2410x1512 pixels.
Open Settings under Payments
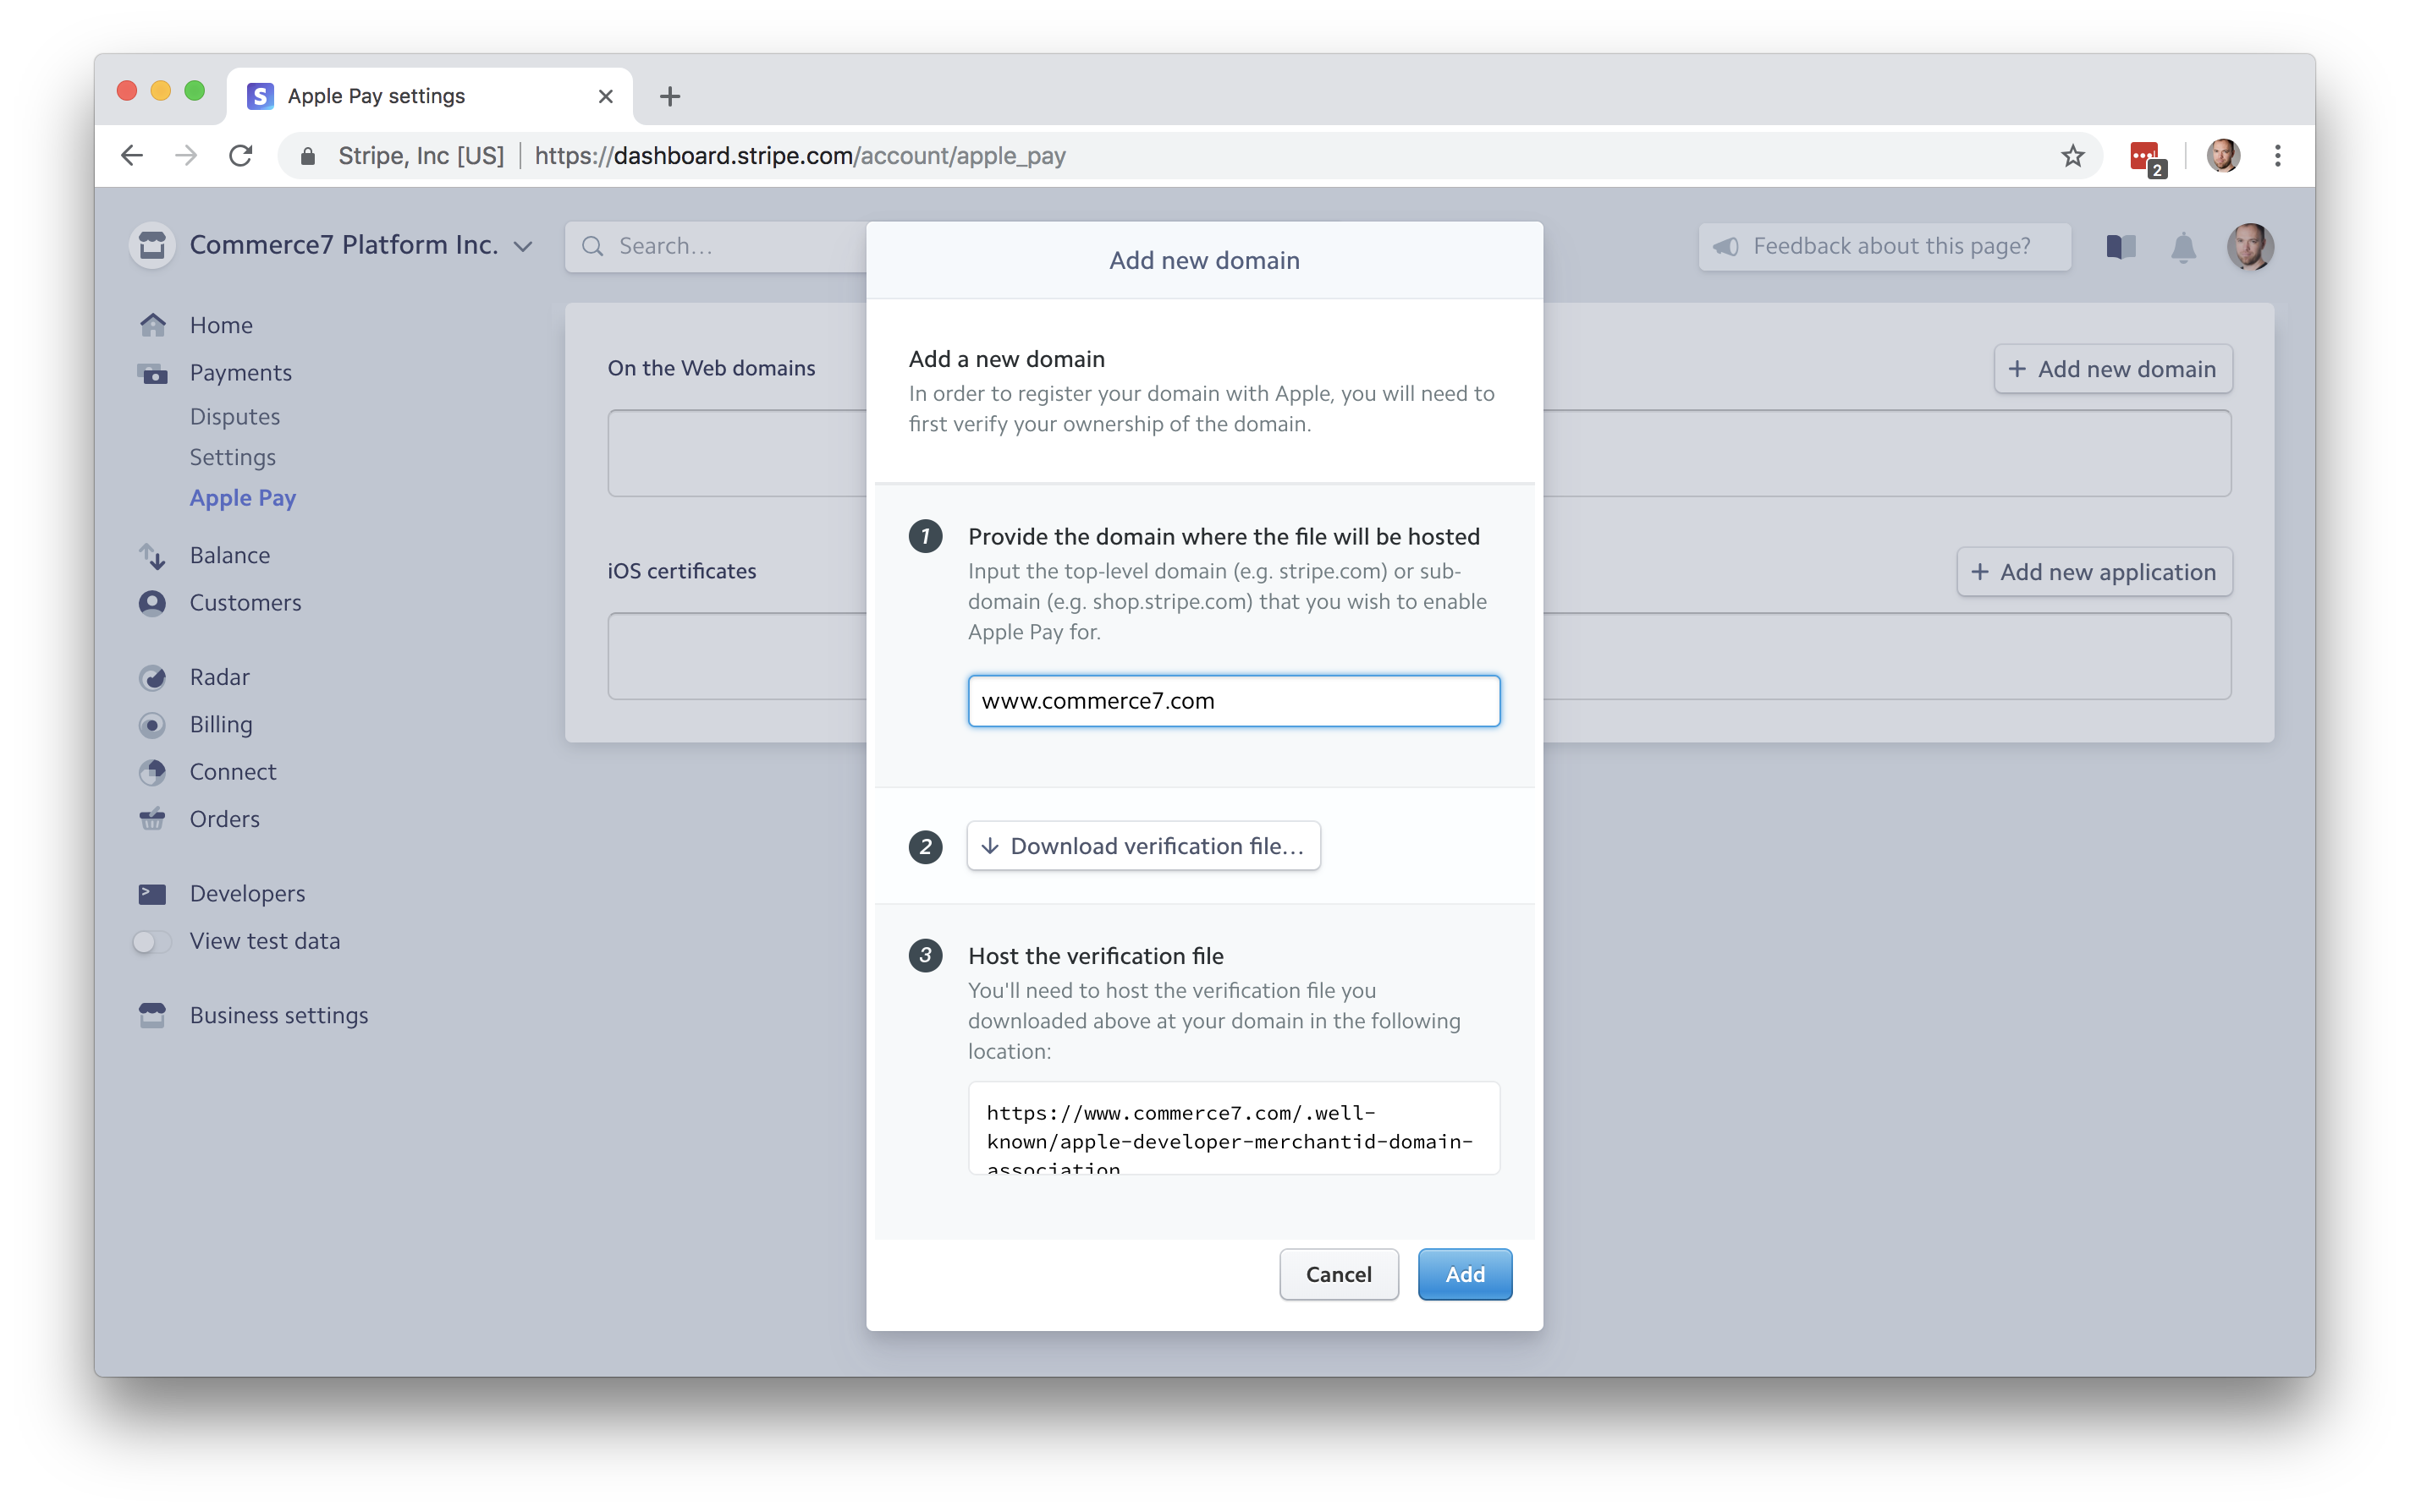232,457
